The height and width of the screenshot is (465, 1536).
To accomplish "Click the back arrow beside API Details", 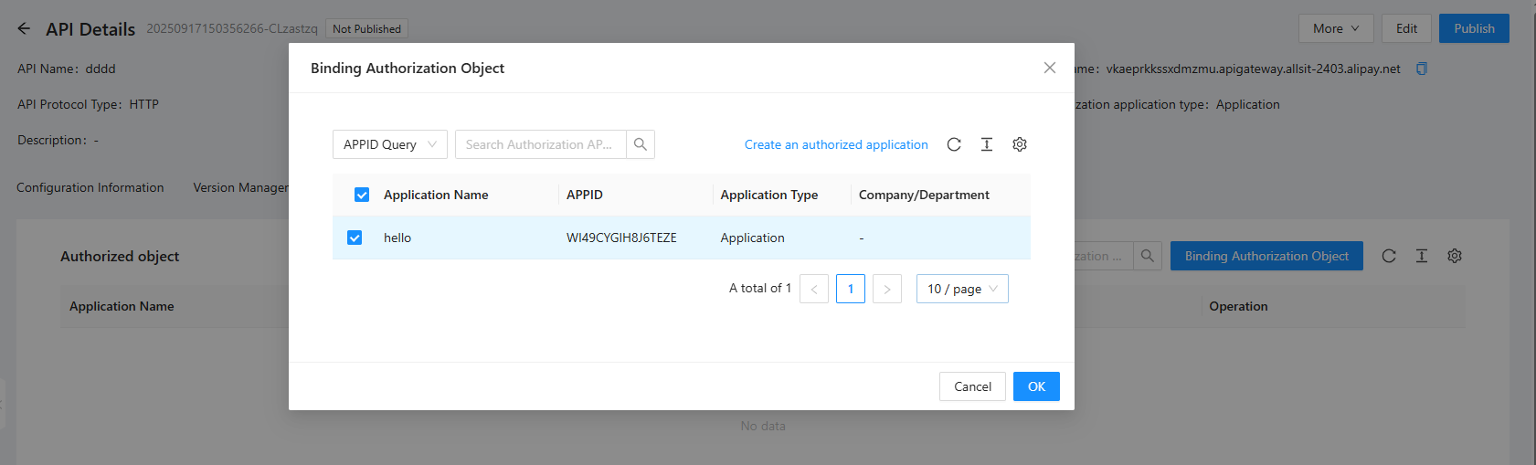I will pyautogui.click(x=24, y=28).
